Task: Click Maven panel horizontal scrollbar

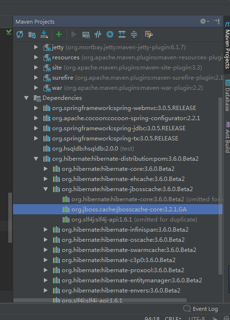Action: point(100,300)
